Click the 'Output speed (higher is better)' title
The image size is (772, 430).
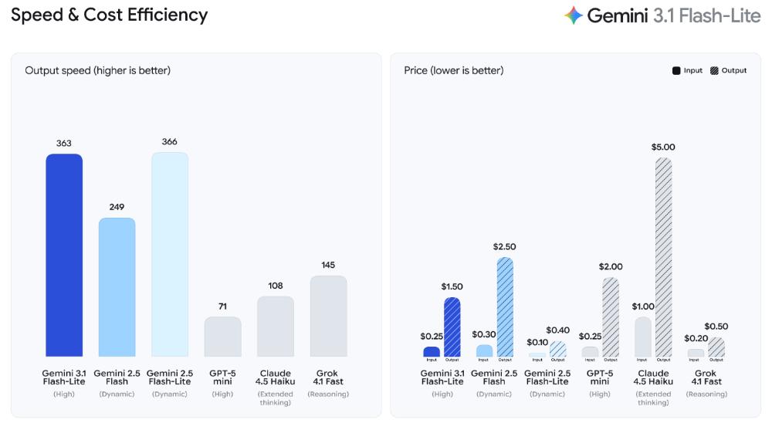point(98,70)
